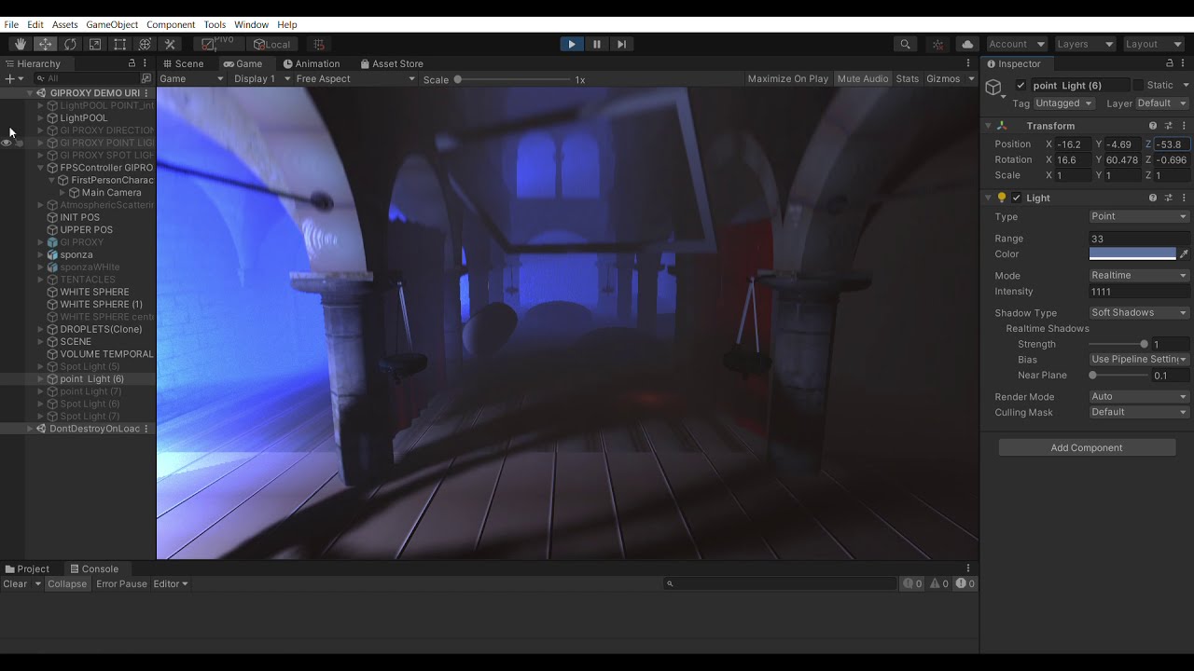Click the Pause button
Screen dimensions: 1194x671
pyautogui.click(x=597, y=44)
